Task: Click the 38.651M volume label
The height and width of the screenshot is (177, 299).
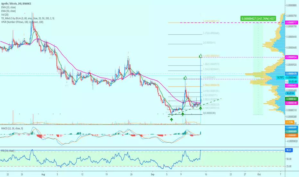Action: pos(290,93)
